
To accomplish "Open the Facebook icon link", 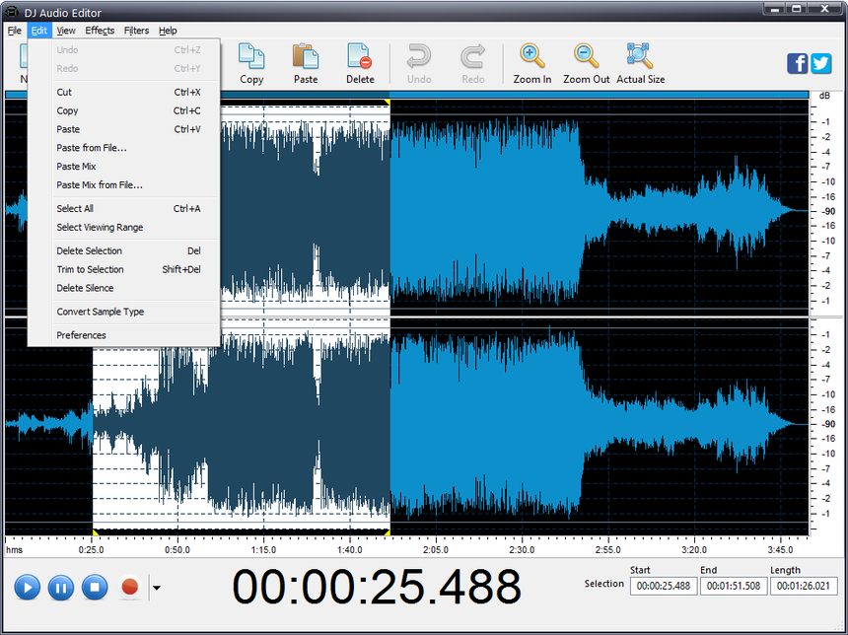I will (797, 63).
